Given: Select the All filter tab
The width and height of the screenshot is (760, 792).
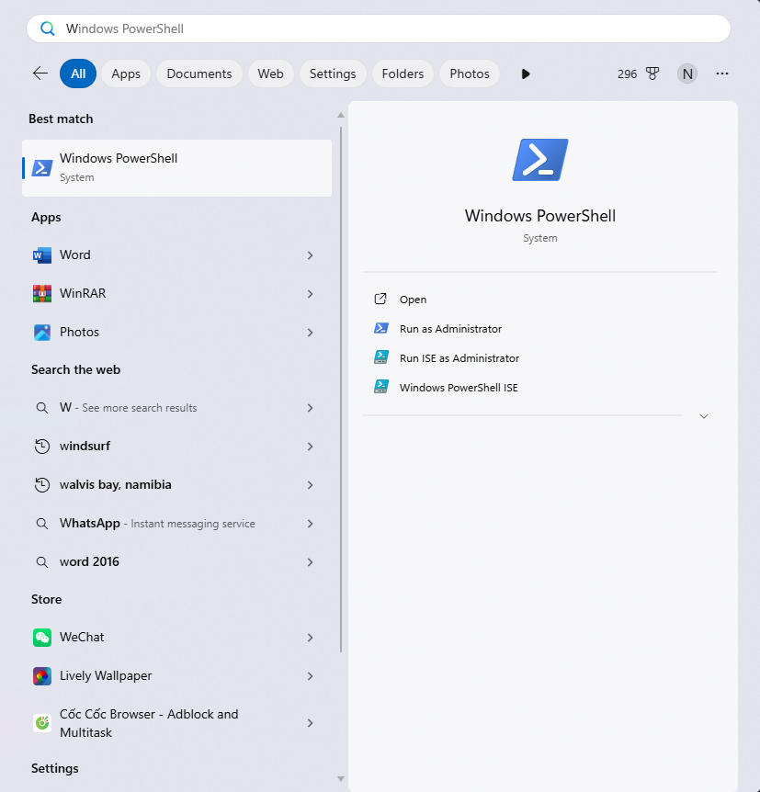Looking at the screenshot, I should pyautogui.click(x=78, y=74).
